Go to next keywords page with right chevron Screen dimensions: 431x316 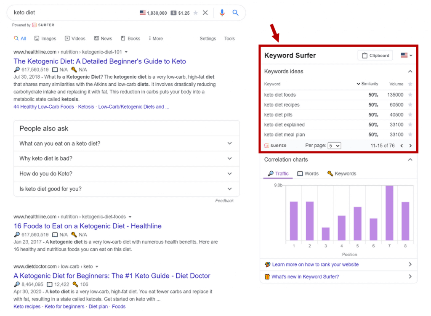click(x=411, y=145)
